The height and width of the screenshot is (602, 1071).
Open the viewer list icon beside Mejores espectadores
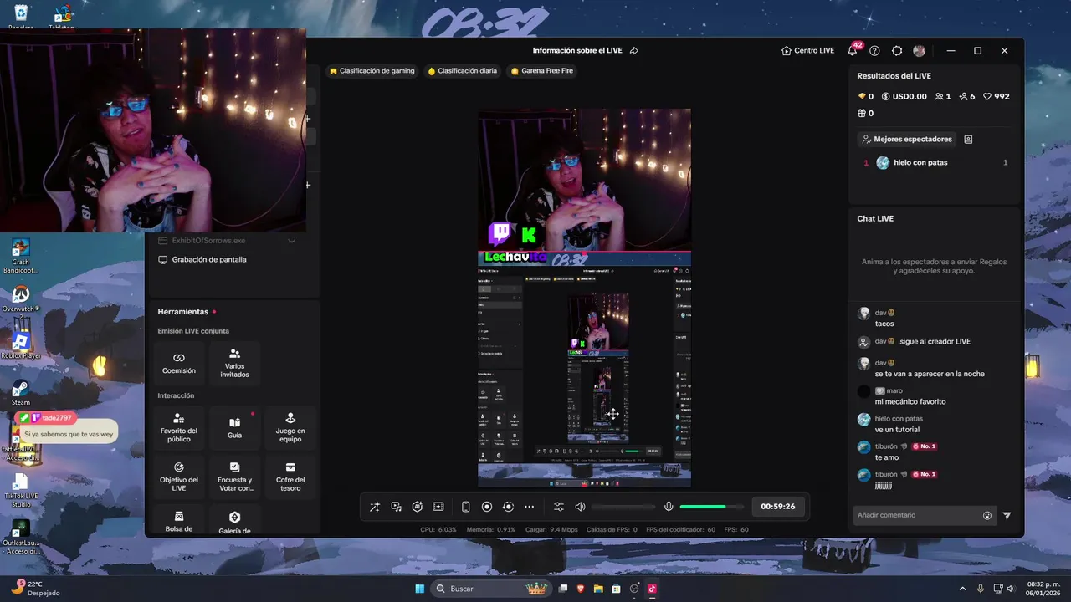coord(968,139)
